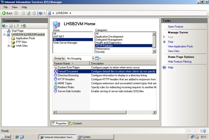The image size is (209, 140).
Task: Switch to System window in taskbar
Action: (95, 137)
